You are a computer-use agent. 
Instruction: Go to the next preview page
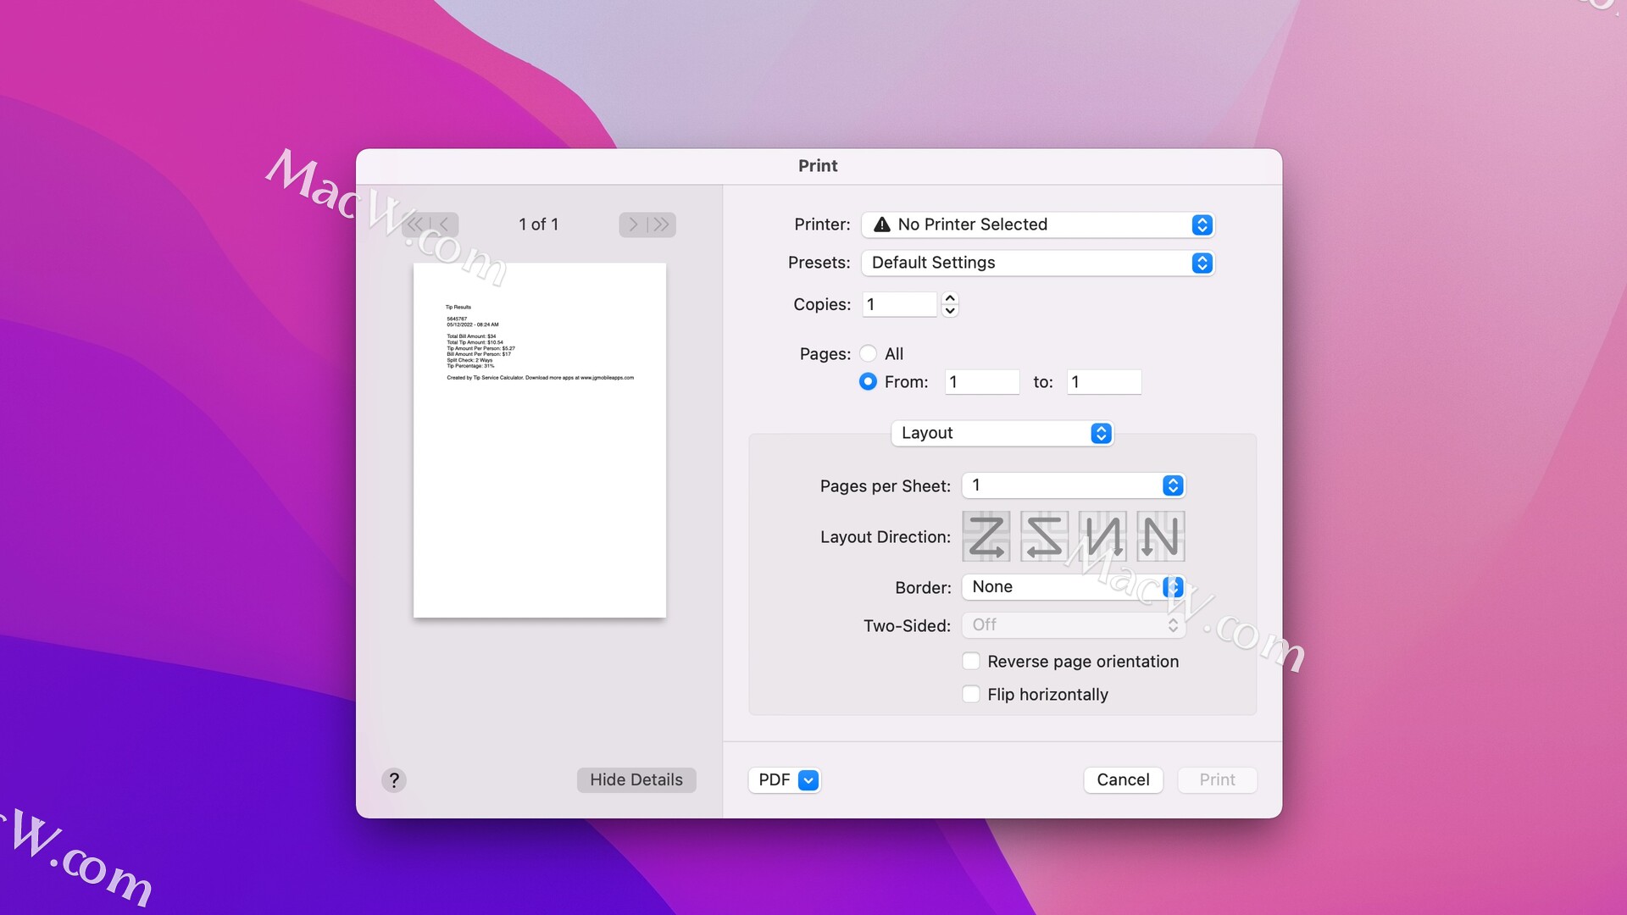(x=633, y=225)
